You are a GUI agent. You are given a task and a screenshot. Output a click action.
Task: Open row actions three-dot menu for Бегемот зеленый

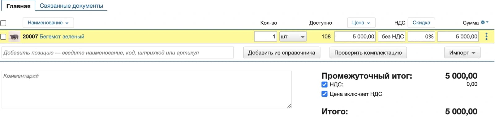click(x=486, y=37)
